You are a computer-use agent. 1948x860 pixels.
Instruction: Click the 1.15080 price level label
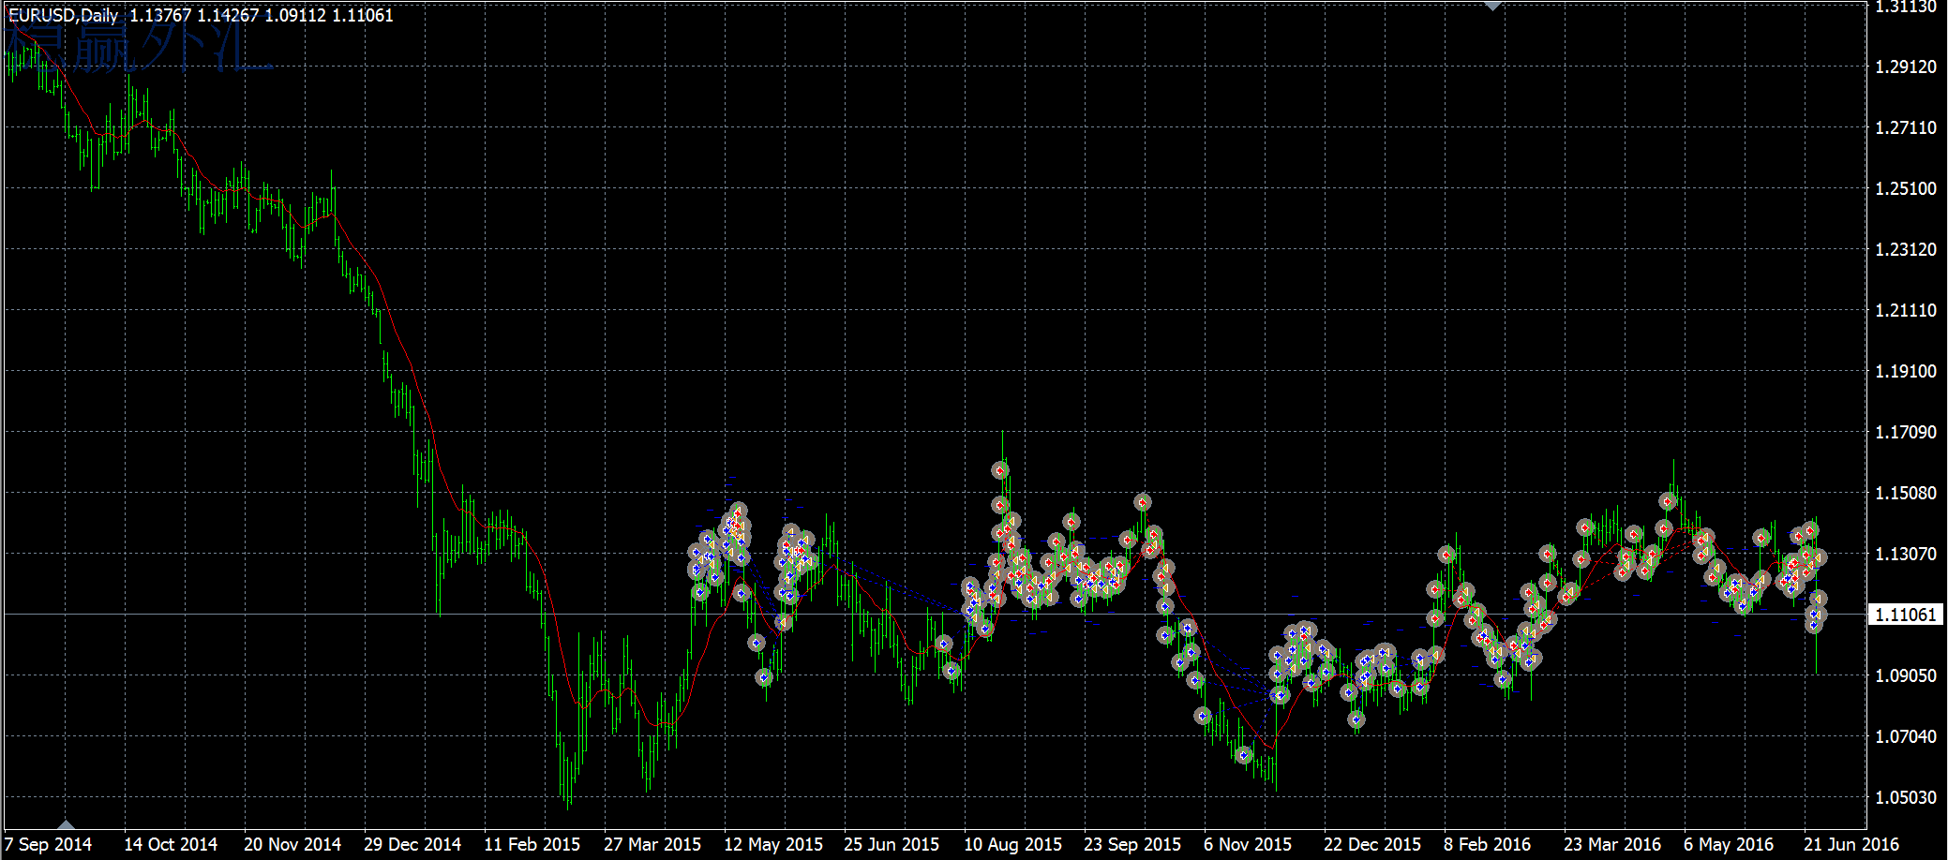click(x=1906, y=493)
